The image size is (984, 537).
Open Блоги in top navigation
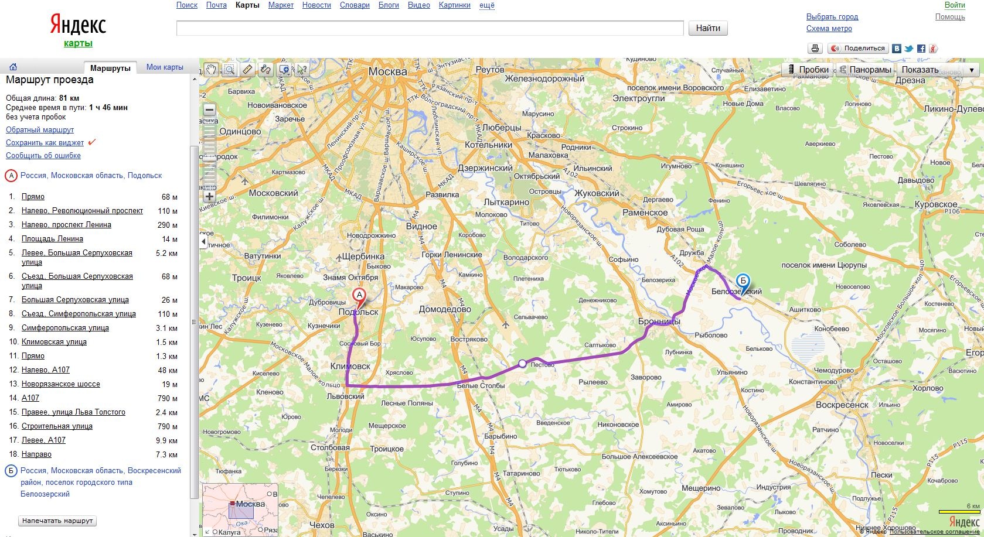coord(389,5)
